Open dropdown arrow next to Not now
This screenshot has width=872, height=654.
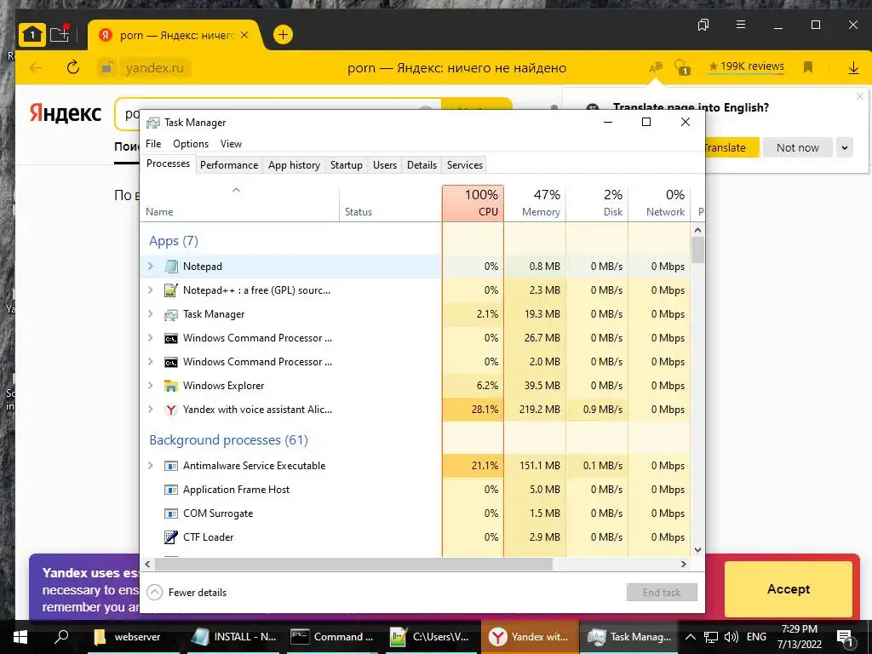coord(844,148)
